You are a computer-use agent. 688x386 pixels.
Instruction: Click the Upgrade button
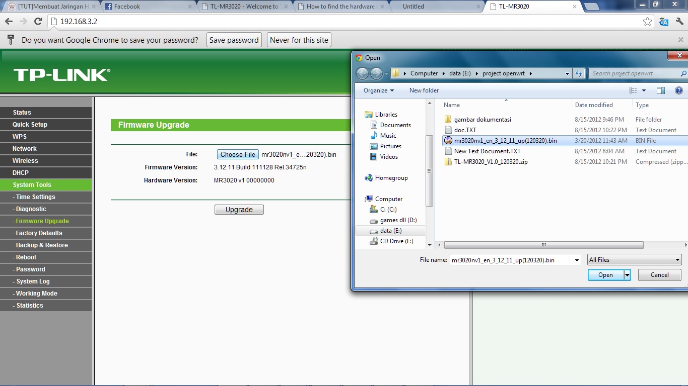coord(239,210)
